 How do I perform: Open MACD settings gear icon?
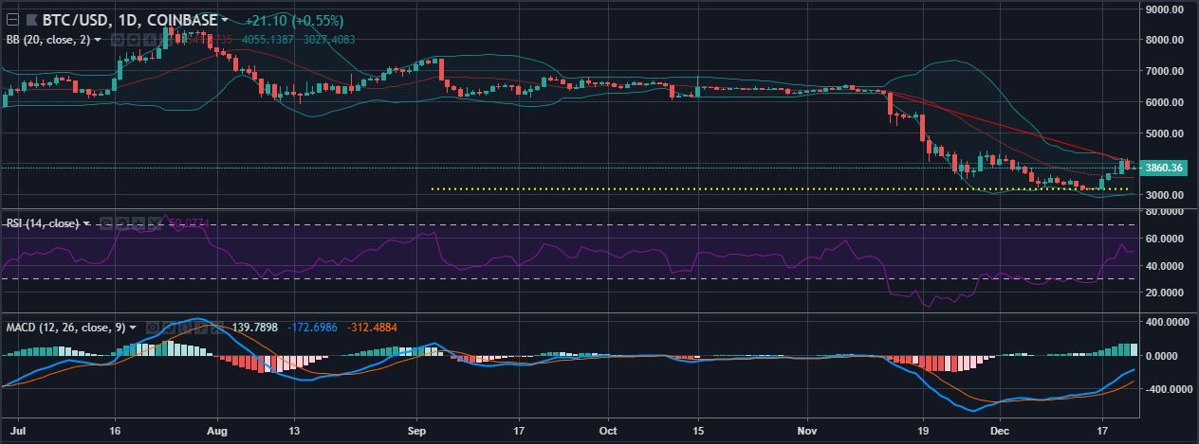coord(169,328)
